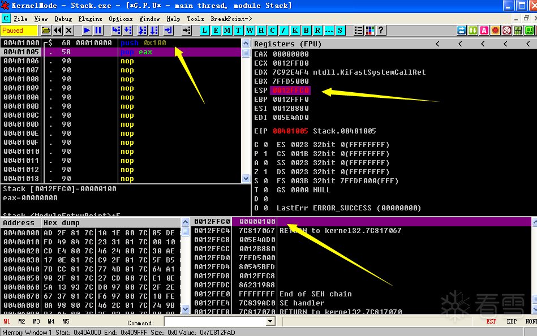Viewport: 537px width, 336px height.
Task: Open the Plugins menu
Action: [90, 19]
